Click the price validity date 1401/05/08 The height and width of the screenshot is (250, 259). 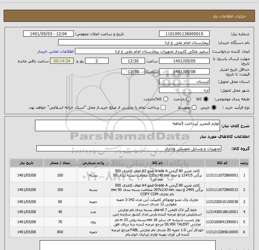[x=184, y=71]
